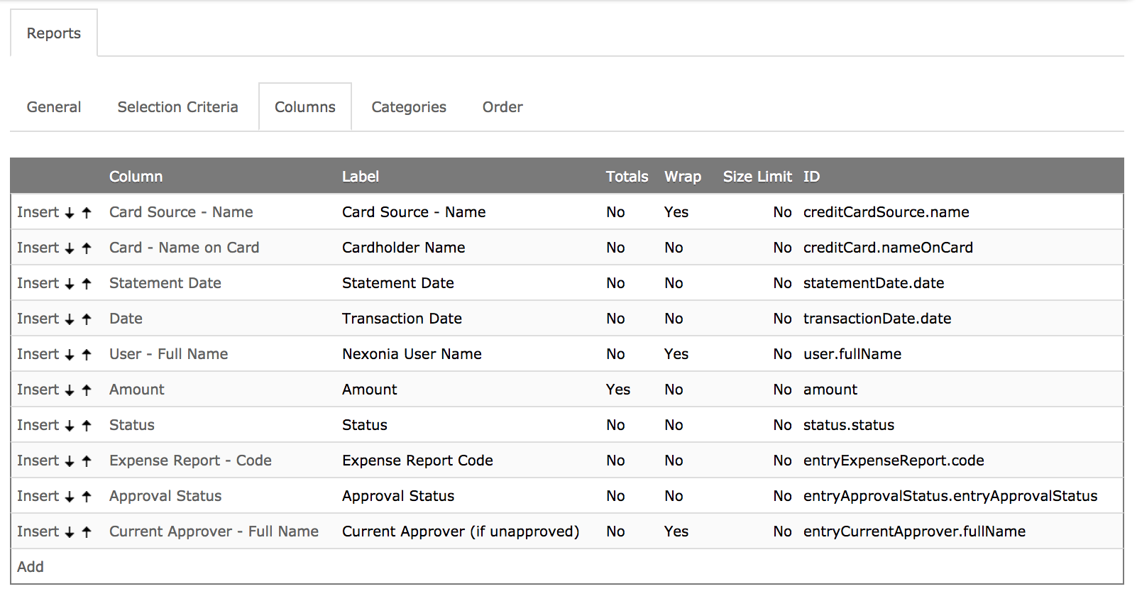Select the Reports top tab
Viewport: 1137px width, 606px height.
tap(54, 33)
